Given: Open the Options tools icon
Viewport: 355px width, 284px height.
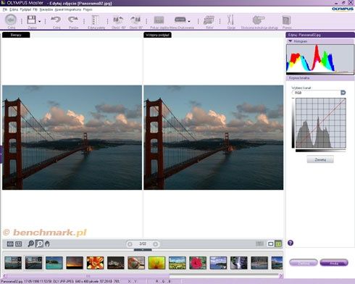Looking at the screenshot, I should point(230,20).
